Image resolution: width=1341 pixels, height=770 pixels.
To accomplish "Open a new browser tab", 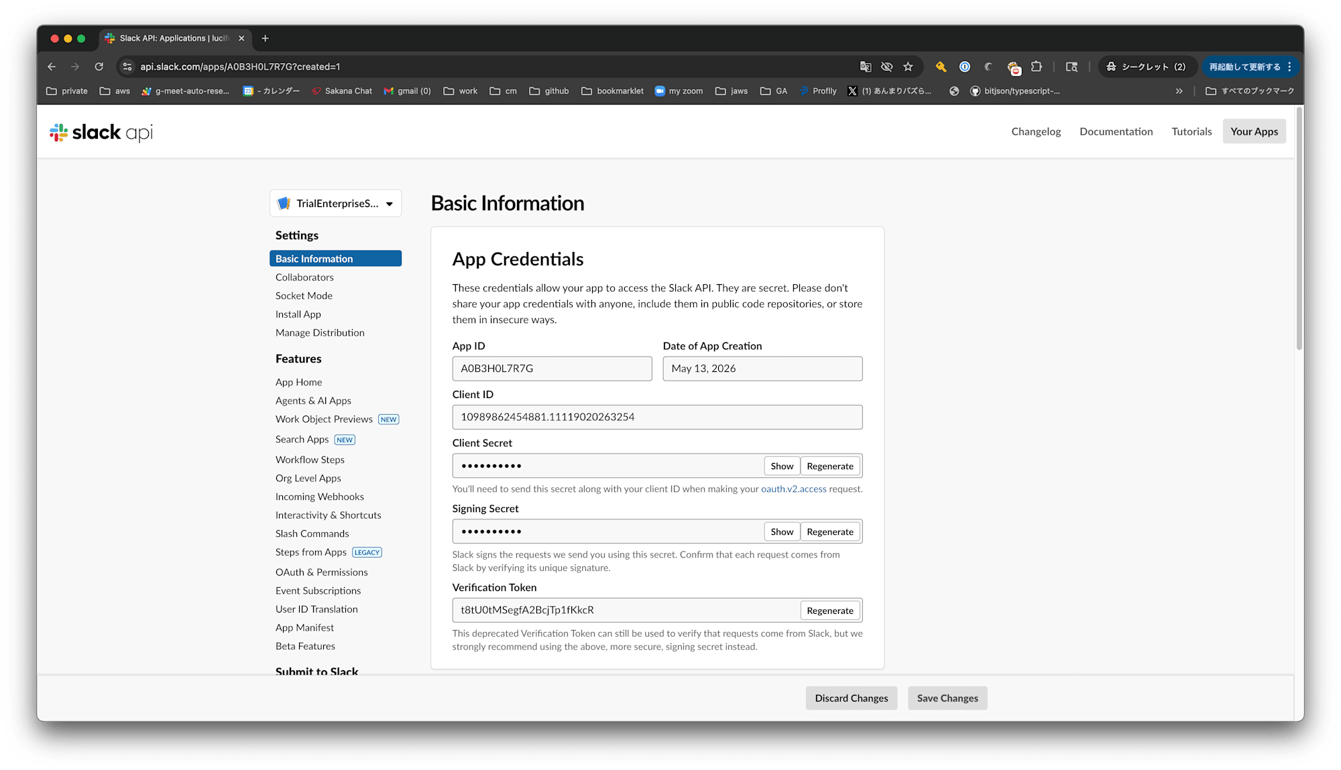I will [x=265, y=38].
